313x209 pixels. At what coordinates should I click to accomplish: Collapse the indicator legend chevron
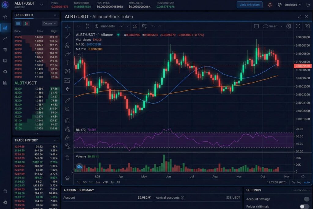pyautogui.click(x=79, y=54)
